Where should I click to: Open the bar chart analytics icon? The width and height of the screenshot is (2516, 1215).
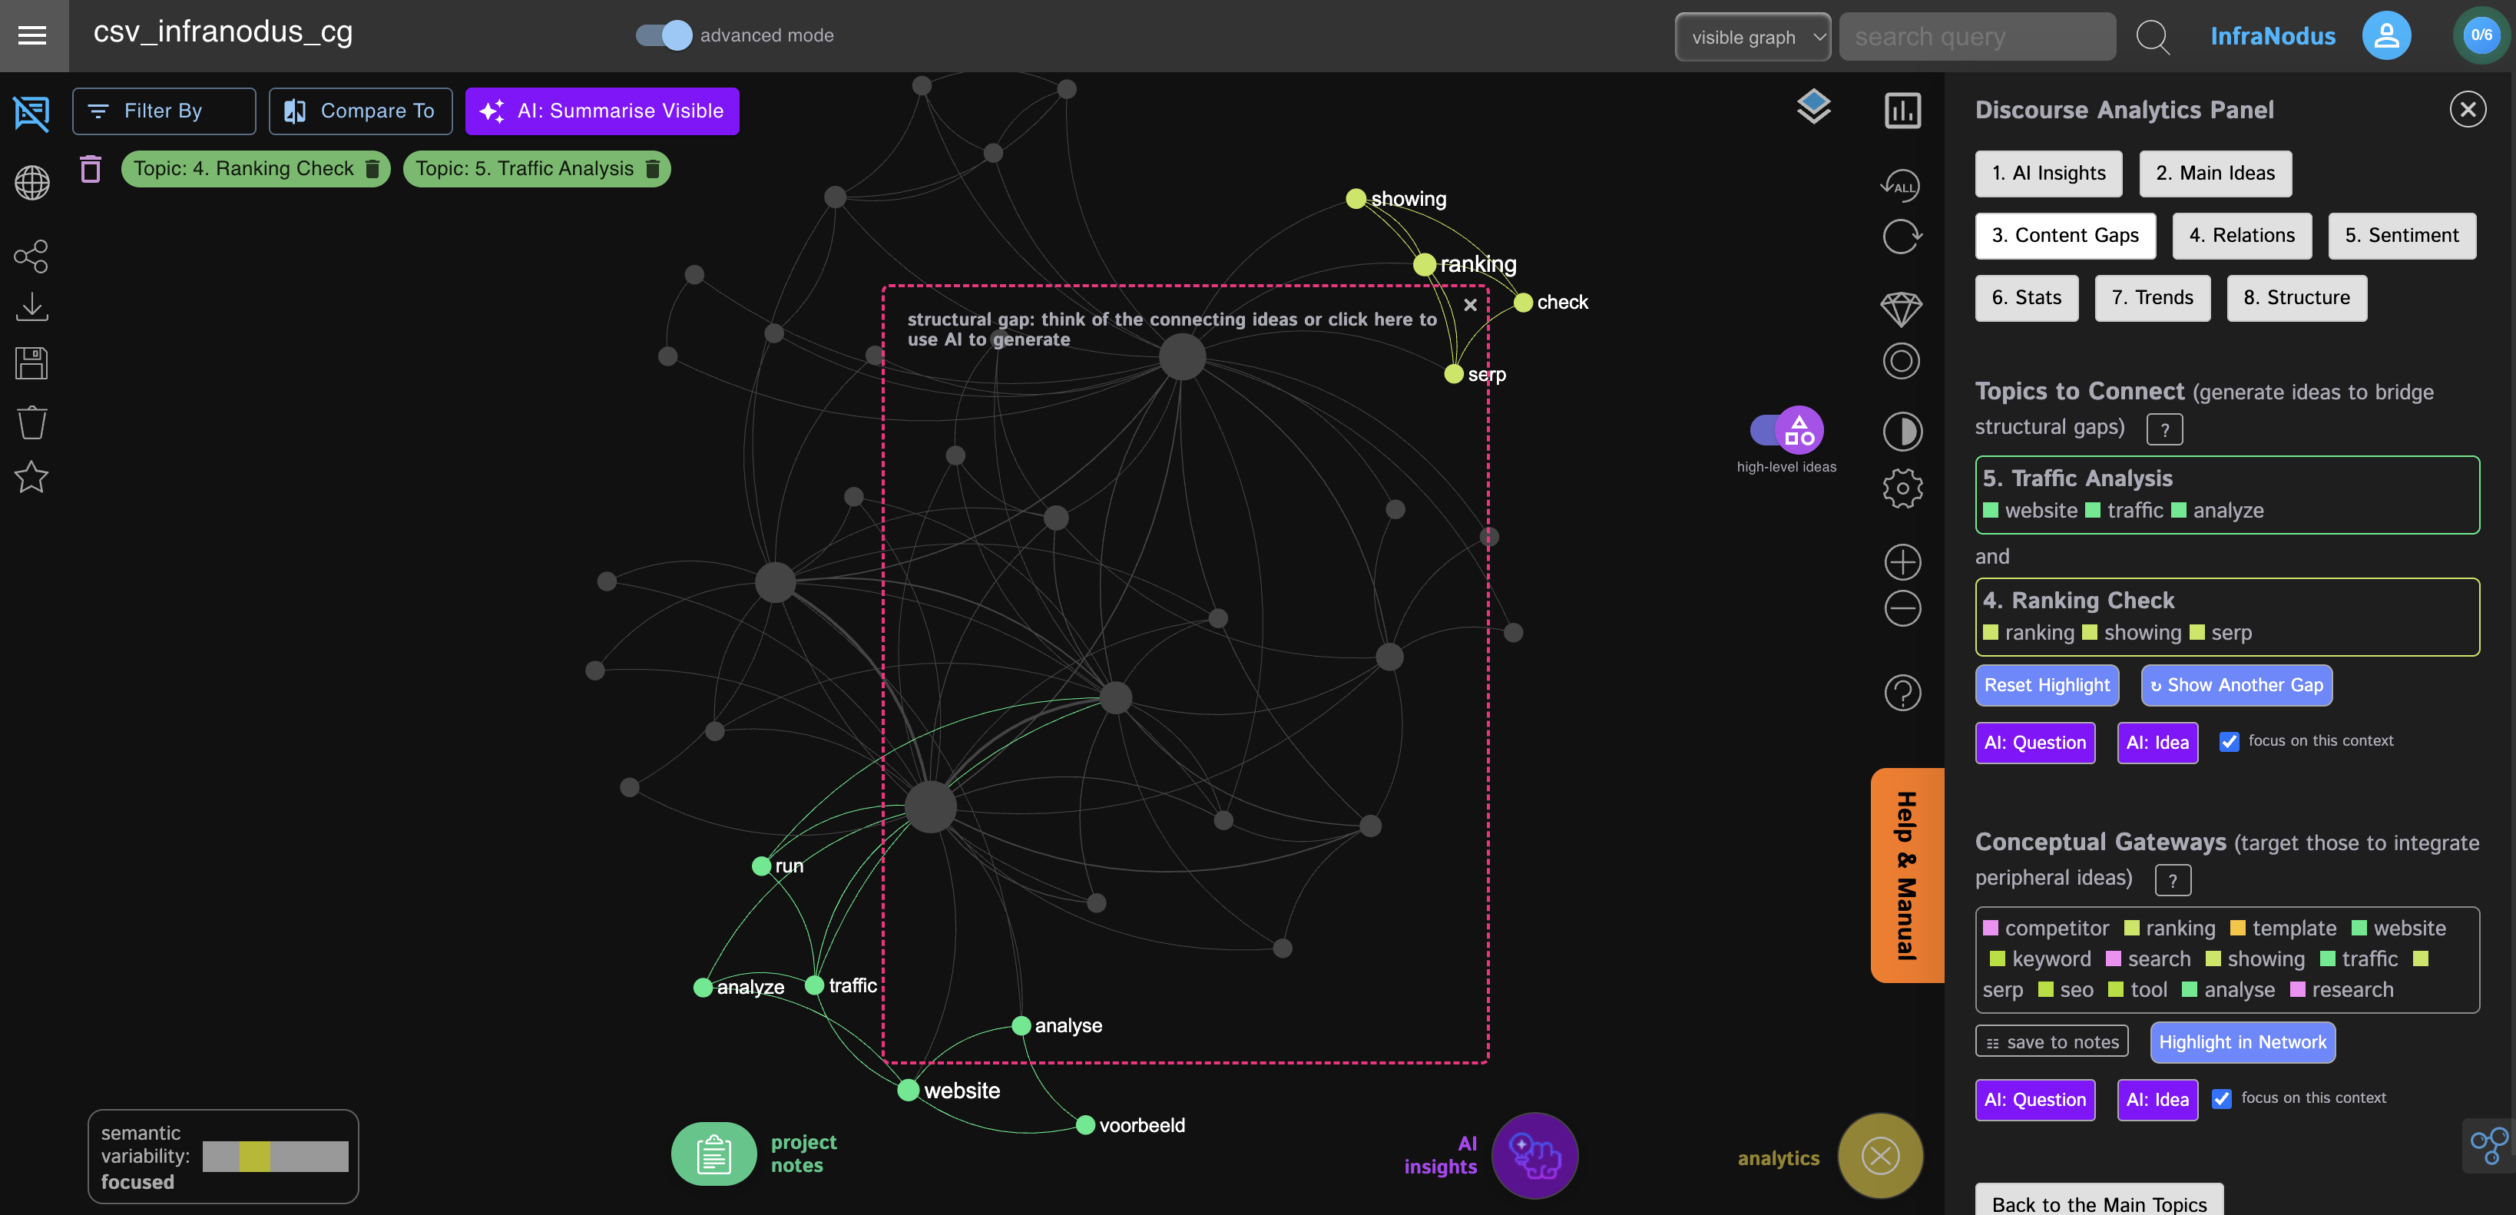click(x=1902, y=111)
